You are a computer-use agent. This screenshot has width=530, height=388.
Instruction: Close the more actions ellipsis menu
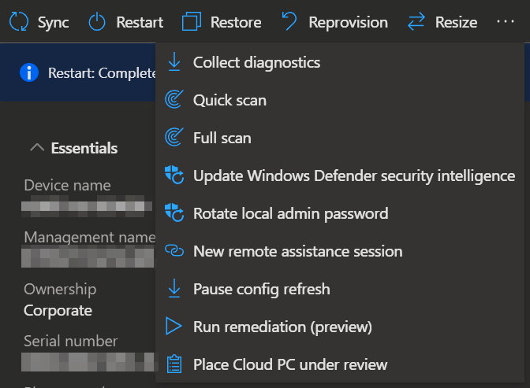tap(506, 22)
